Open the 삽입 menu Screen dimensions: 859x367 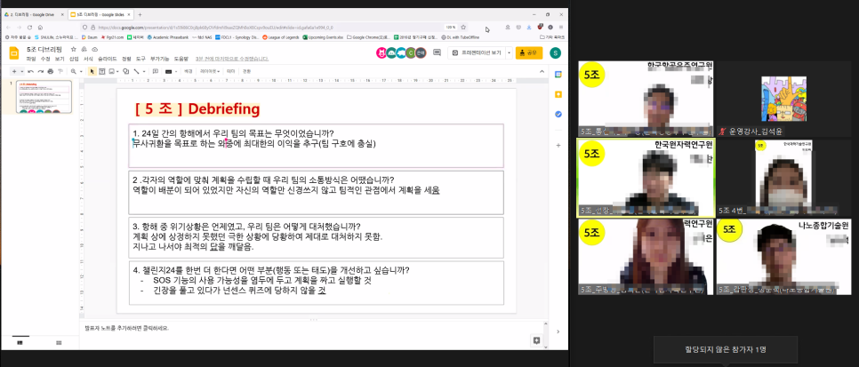[x=74, y=58]
